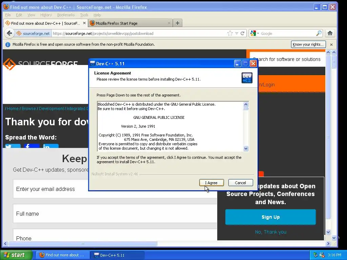This screenshot has height=260, width=347.
Task: Click the I Agree button
Action: [x=211, y=182]
